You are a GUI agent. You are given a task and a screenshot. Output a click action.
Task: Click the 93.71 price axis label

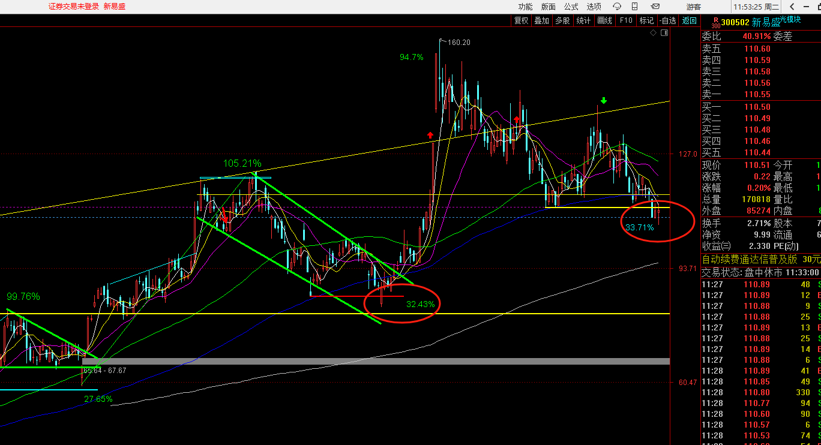point(688,268)
